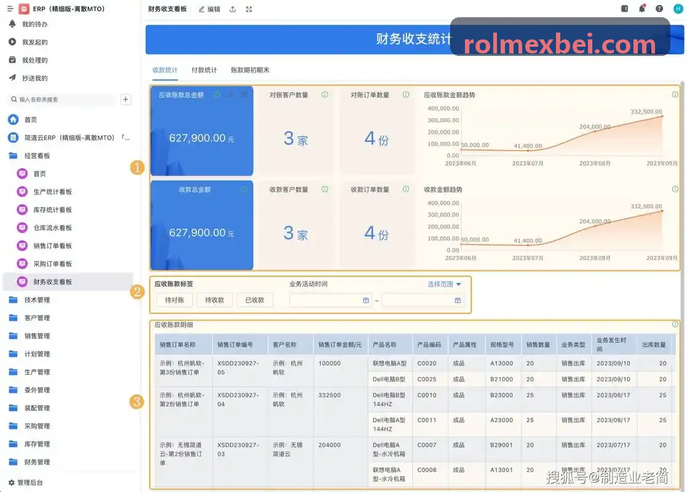
Task: Click the share/export icon in the top bar
Action: [x=232, y=9]
